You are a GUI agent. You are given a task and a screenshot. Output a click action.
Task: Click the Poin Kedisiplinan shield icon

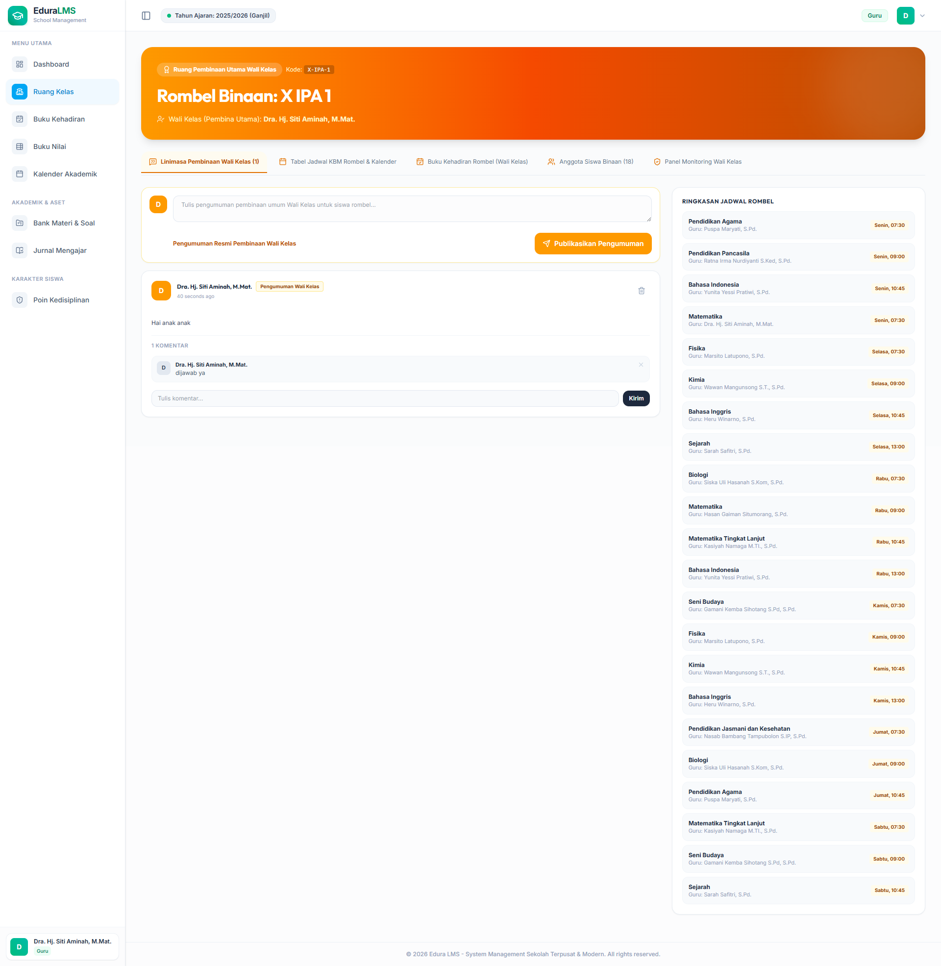[x=20, y=300]
